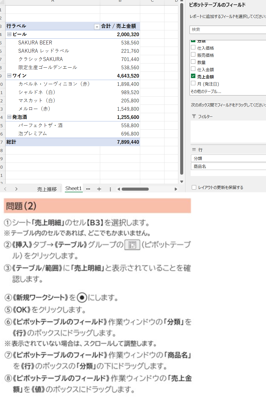Click horizontal scrollbar left arrow
Image resolution: width=266 pixels, height=405 pixels.
pos(119,189)
